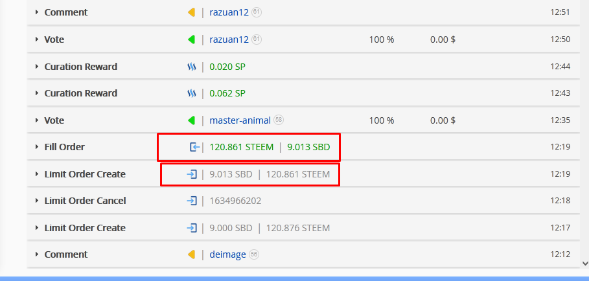589x281 pixels.
Task: Click the Limit Order Cancel arrow icon
Action: coord(192,201)
